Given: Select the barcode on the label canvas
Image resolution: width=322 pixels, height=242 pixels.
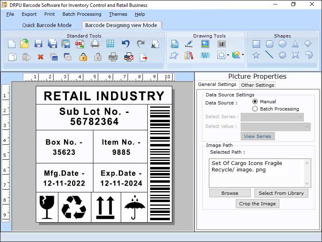Looking at the screenshot, I should click(160, 163).
